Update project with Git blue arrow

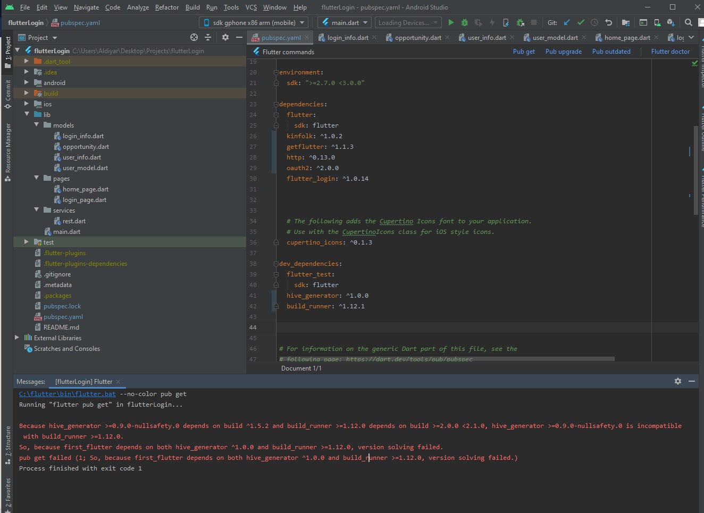[567, 22]
